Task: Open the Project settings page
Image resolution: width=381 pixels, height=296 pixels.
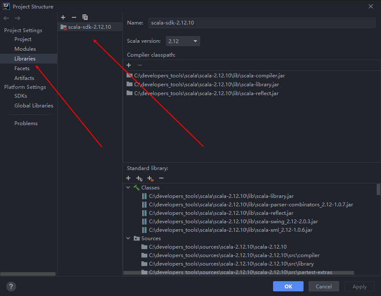Action: [23, 39]
